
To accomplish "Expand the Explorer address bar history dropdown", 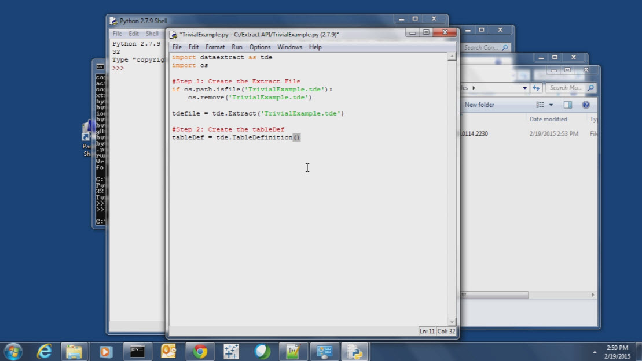I will pyautogui.click(x=524, y=88).
